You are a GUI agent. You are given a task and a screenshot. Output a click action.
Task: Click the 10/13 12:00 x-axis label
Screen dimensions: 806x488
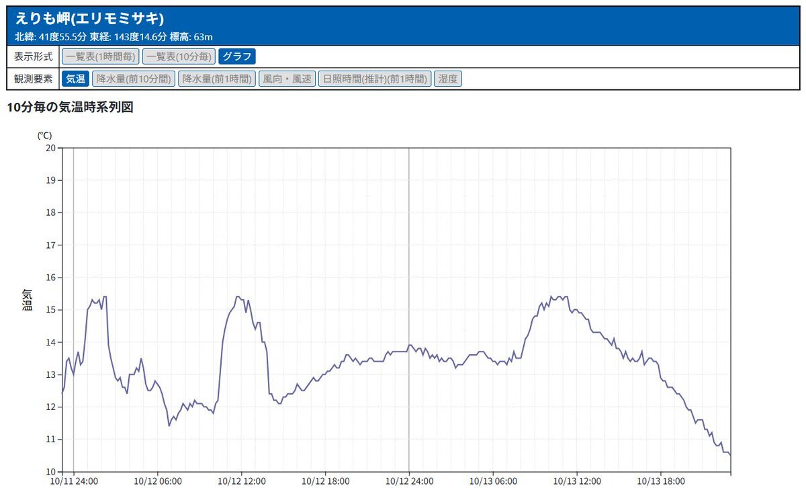tap(577, 481)
